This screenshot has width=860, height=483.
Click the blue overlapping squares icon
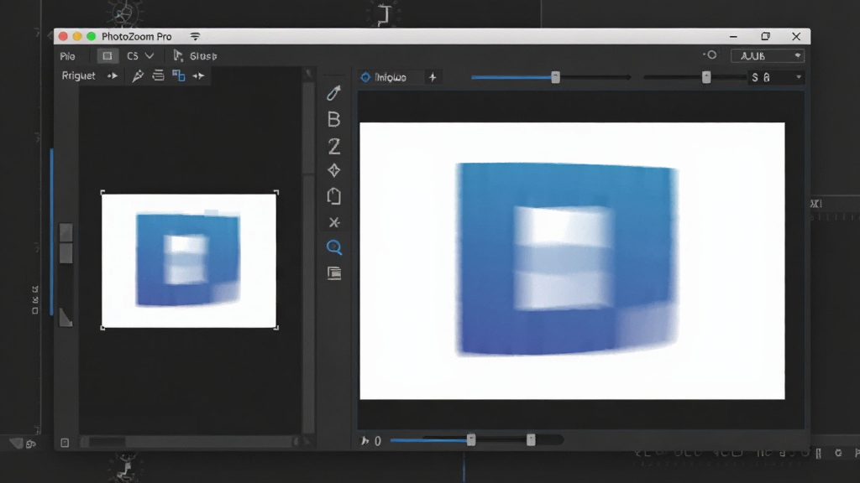pyautogui.click(x=178, y=75)
